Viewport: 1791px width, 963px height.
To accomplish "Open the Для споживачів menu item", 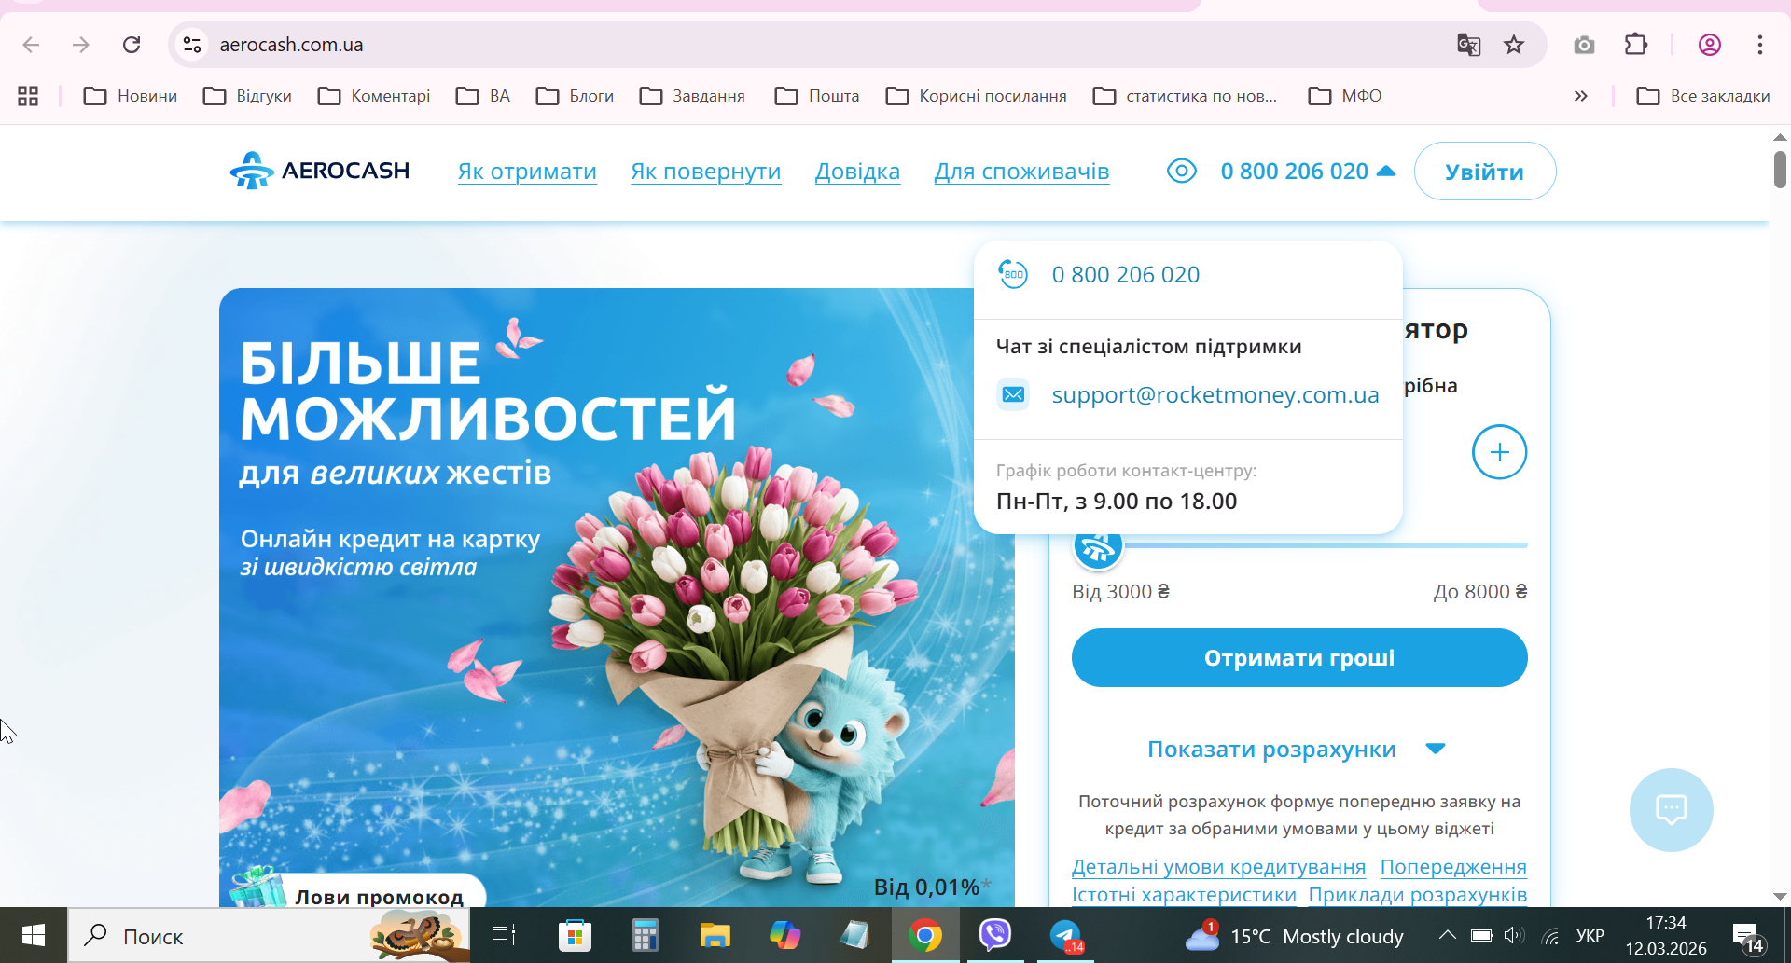I will [1022, 172].
